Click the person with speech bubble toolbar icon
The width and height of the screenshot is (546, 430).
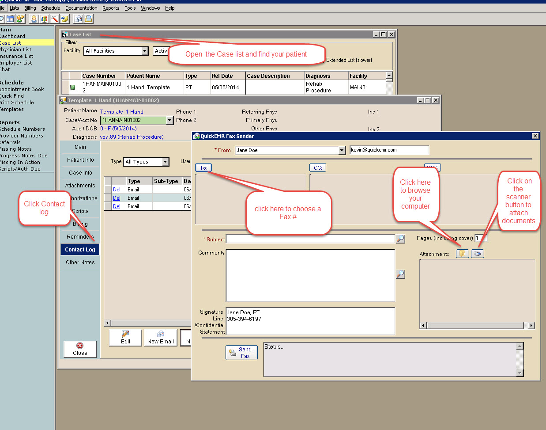tap(20, 19)
